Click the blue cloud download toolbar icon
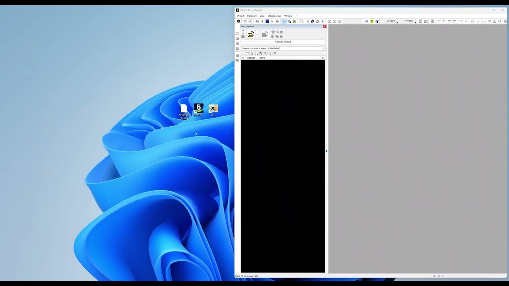 tap(313, 21)
